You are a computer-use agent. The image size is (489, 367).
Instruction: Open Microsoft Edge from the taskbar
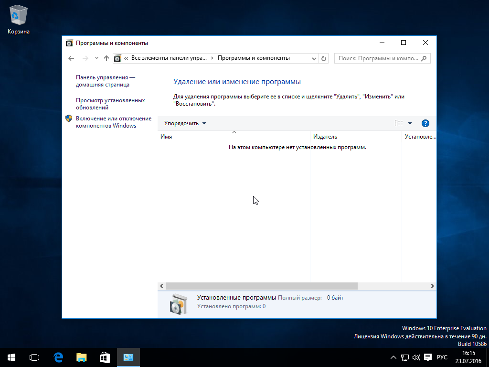(x=58, y=357)
